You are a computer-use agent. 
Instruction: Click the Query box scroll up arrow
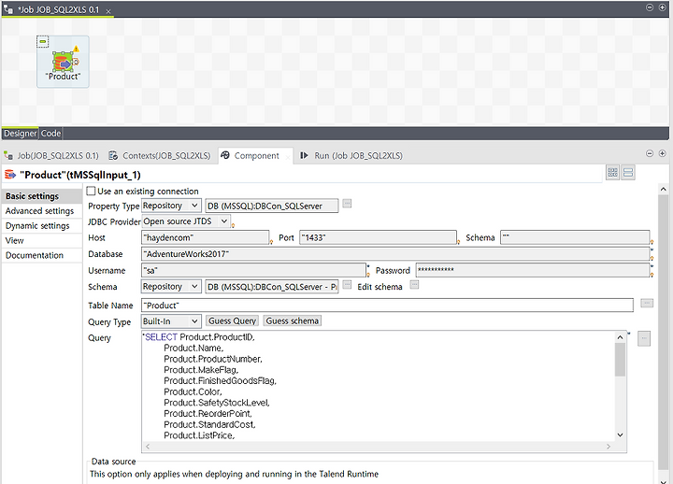click(x=620, y=337)
